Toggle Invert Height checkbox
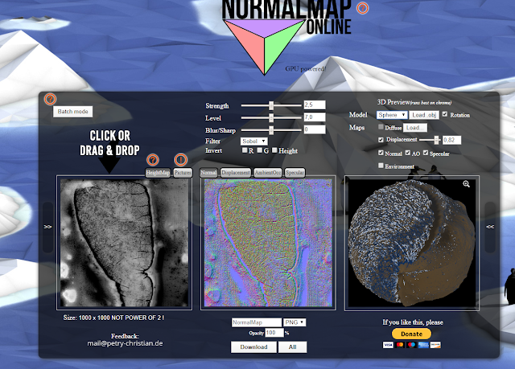 (274, 150)
